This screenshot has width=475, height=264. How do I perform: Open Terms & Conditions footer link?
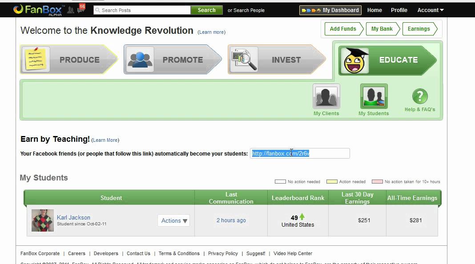179,253
